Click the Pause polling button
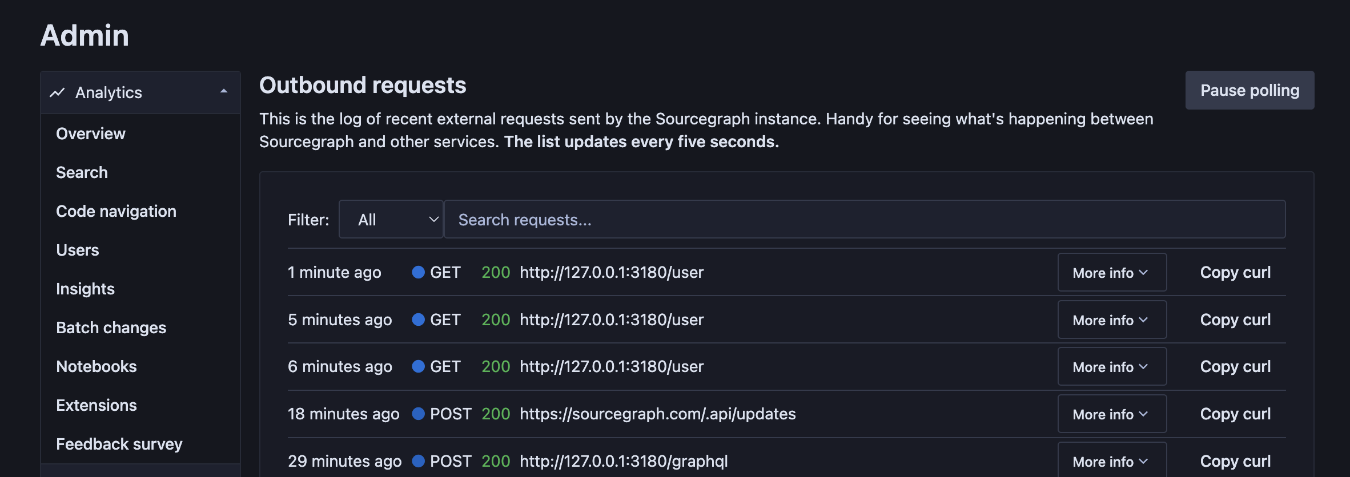 point(1249,90)
